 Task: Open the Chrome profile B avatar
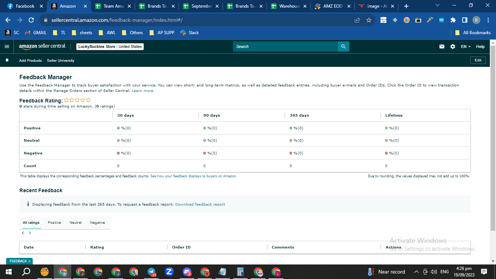tap(476, 20)
